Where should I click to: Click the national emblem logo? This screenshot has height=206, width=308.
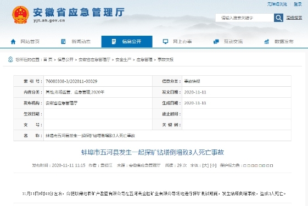click(x=21, y=15)
